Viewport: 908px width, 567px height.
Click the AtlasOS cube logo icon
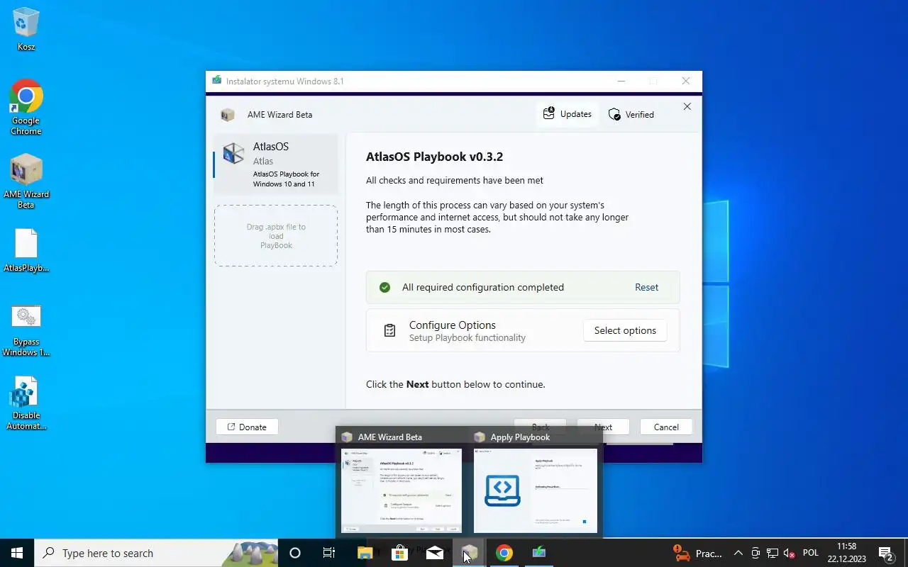pyautogui.click(x=233, y=153)
